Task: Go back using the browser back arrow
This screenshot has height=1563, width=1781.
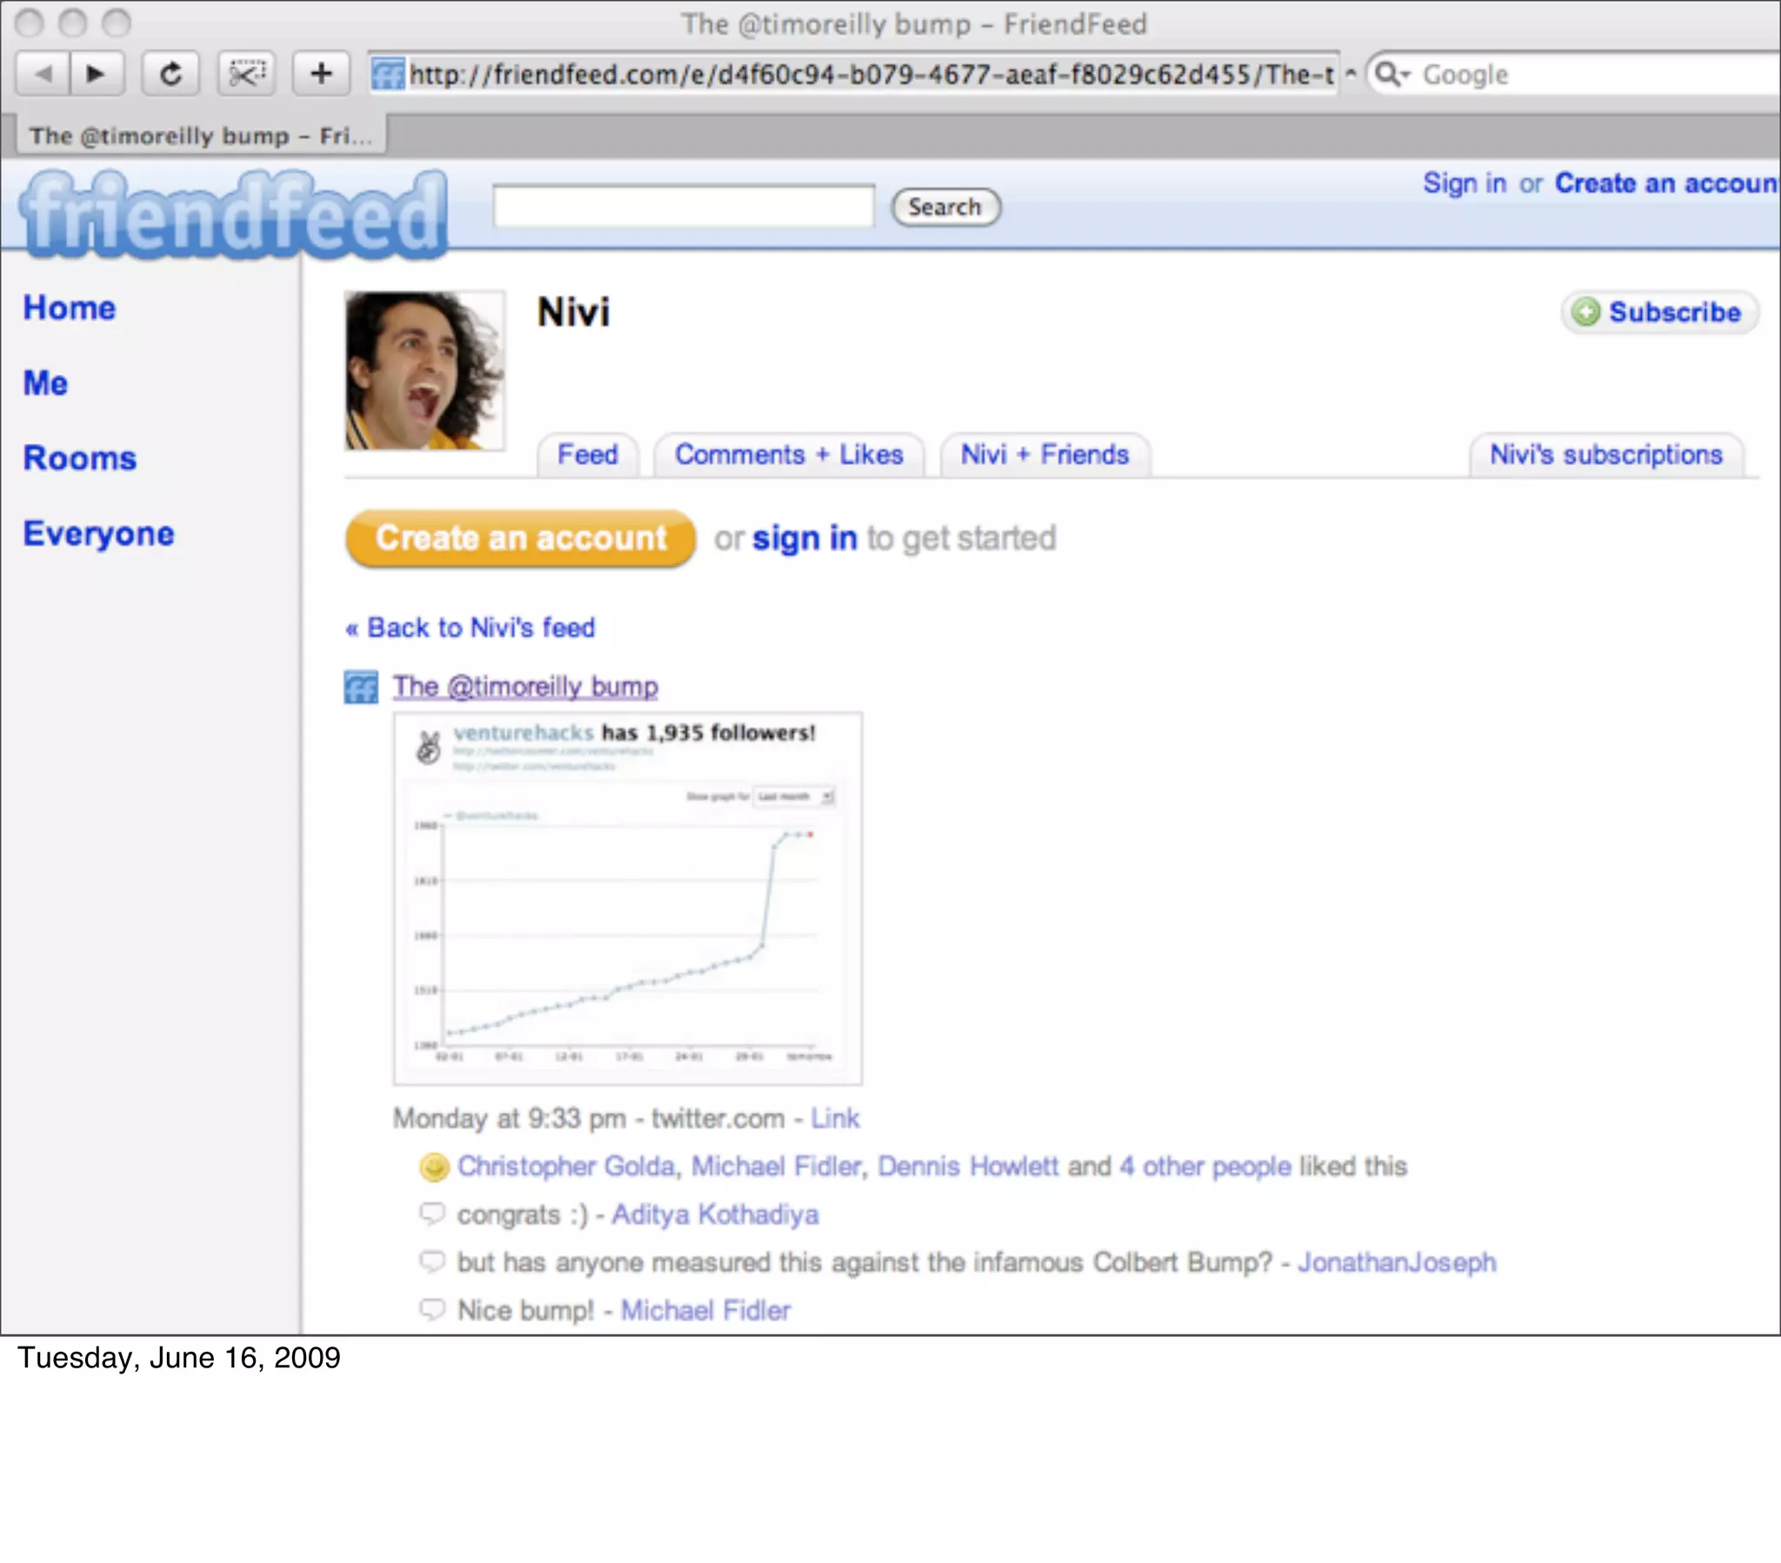Action: tap(43, 73)
